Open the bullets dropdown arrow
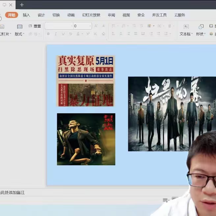 coord(118,26)
